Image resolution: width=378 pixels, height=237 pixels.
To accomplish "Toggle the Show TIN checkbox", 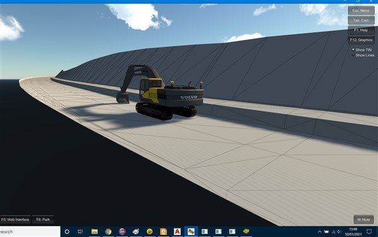I will (353, 50).
